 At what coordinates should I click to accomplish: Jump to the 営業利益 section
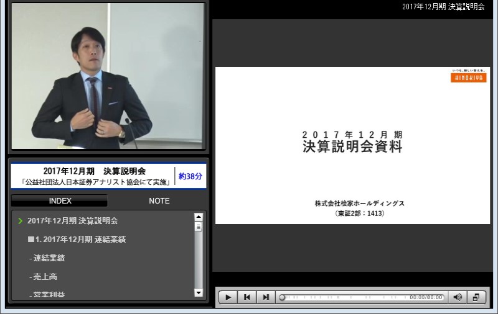tap(47, 294)
